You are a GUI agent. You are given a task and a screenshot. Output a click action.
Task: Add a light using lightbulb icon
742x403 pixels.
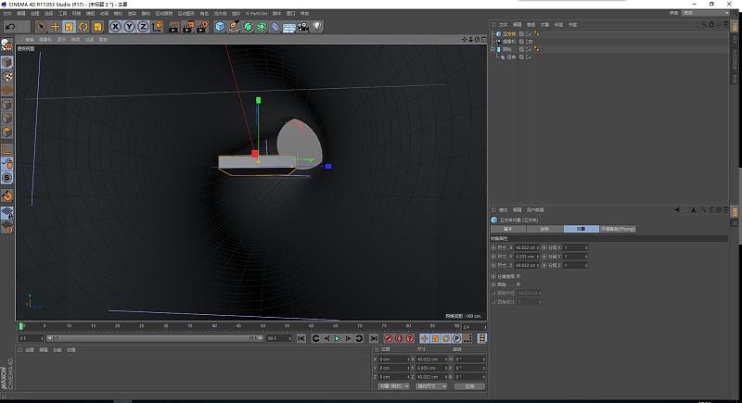(x=316, y=27)
